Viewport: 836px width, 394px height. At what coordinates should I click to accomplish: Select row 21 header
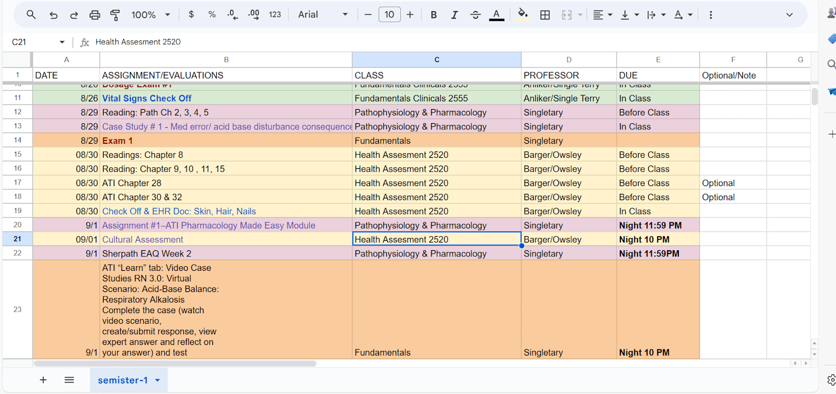click(x=17, y=239)
